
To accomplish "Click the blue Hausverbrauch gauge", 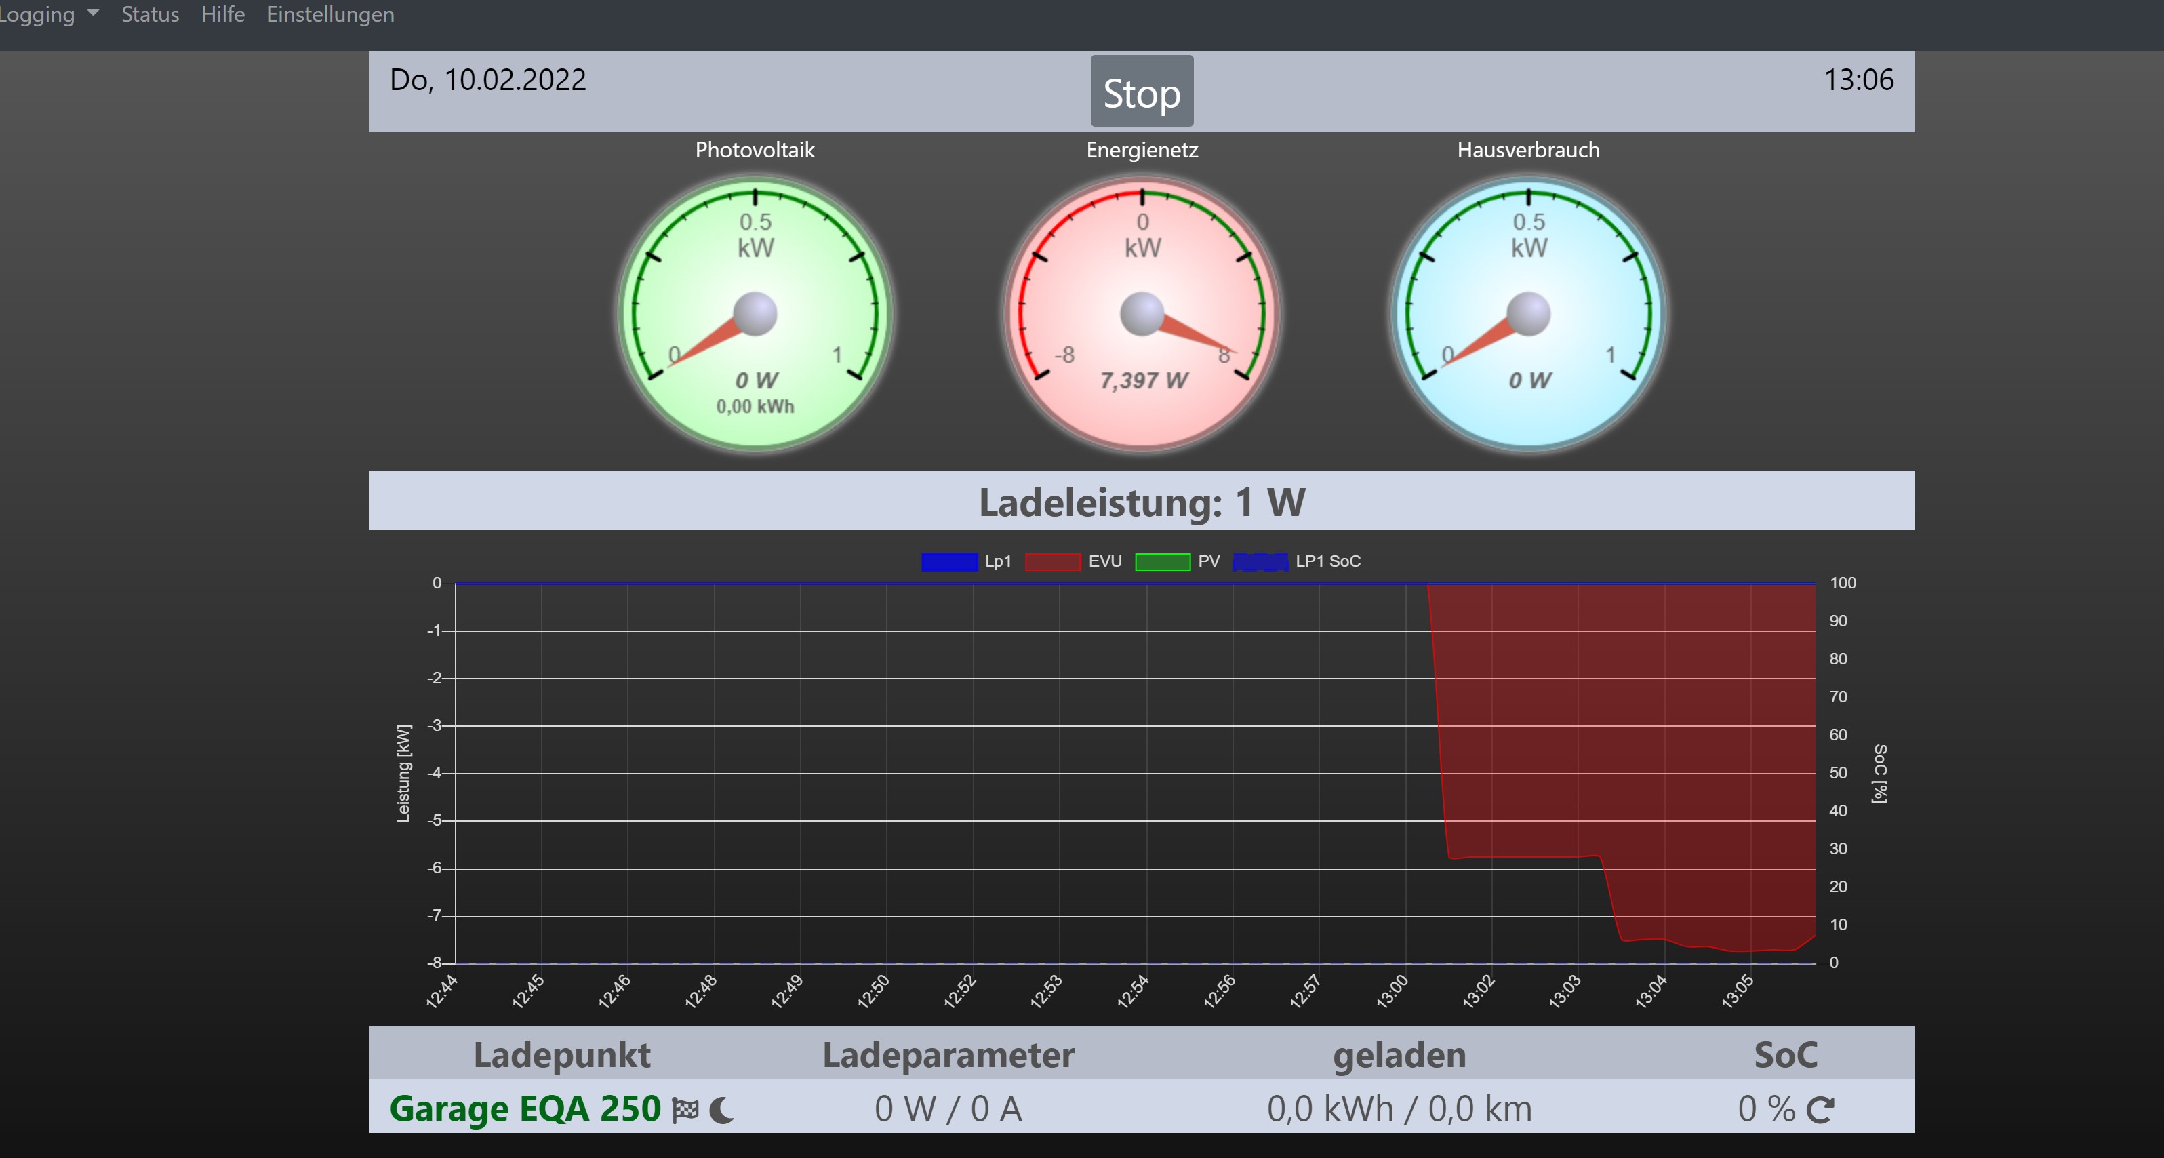I will tap(1528, 315).
